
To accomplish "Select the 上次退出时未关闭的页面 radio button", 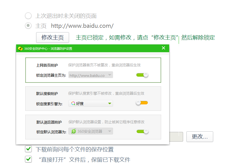I will [28, 16].
